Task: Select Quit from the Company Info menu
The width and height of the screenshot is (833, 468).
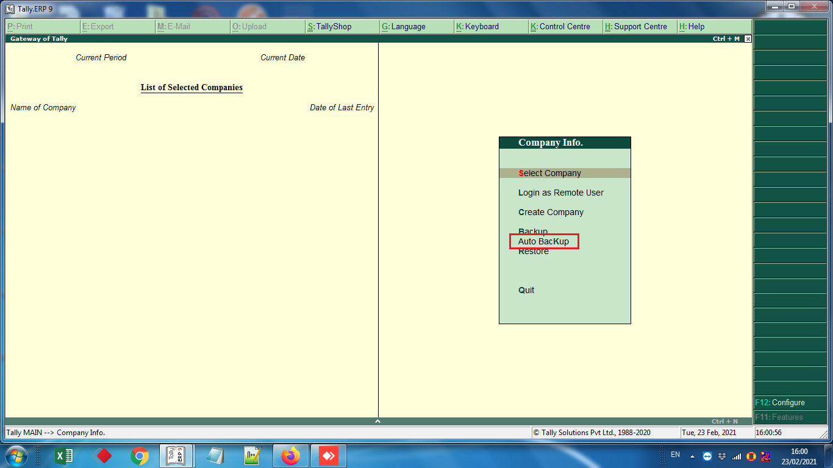Action: point(526,290)
